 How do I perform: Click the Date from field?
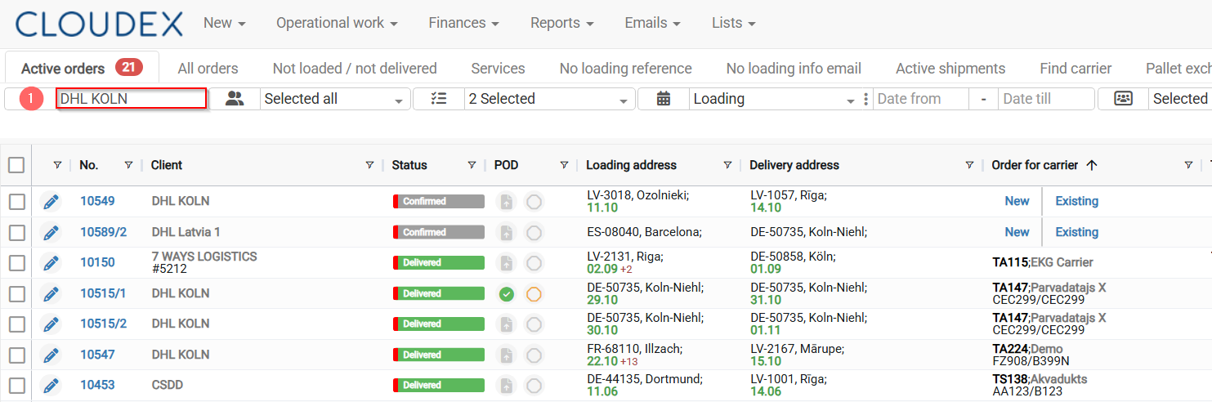[921, 99]
